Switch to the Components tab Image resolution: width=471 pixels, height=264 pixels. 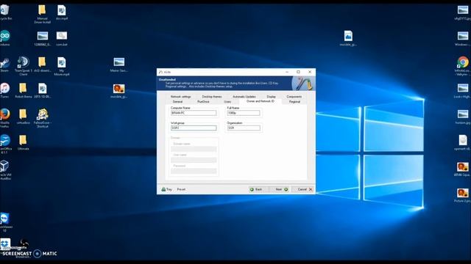(294, 97)
